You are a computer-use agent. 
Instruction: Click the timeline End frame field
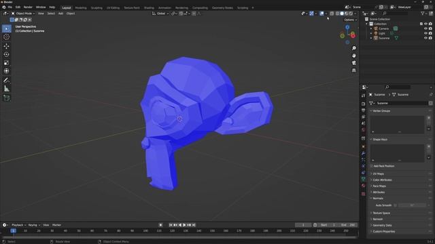[x=348, y=225]
